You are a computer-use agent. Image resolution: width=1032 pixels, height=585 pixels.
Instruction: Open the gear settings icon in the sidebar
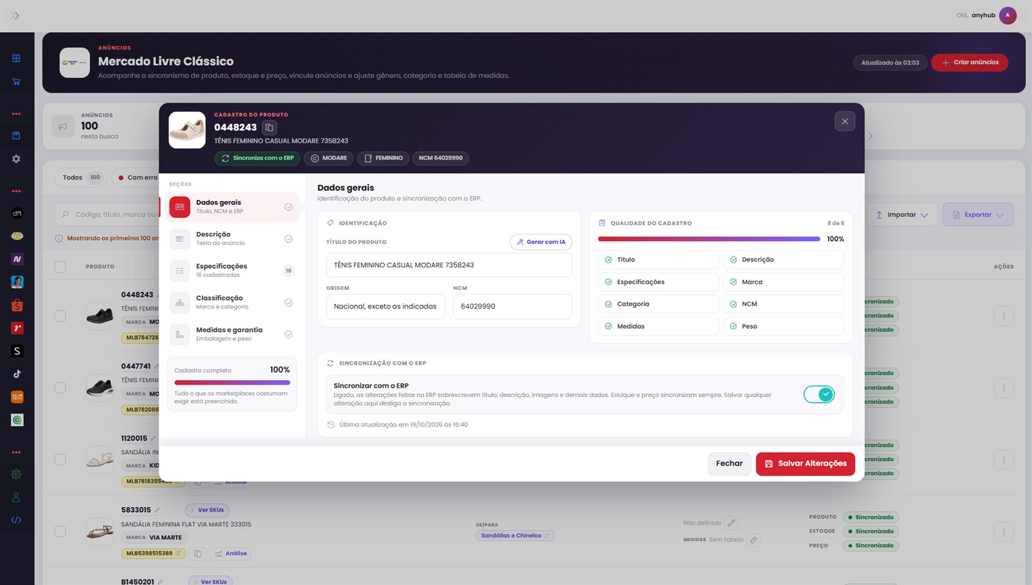[16, 158]
